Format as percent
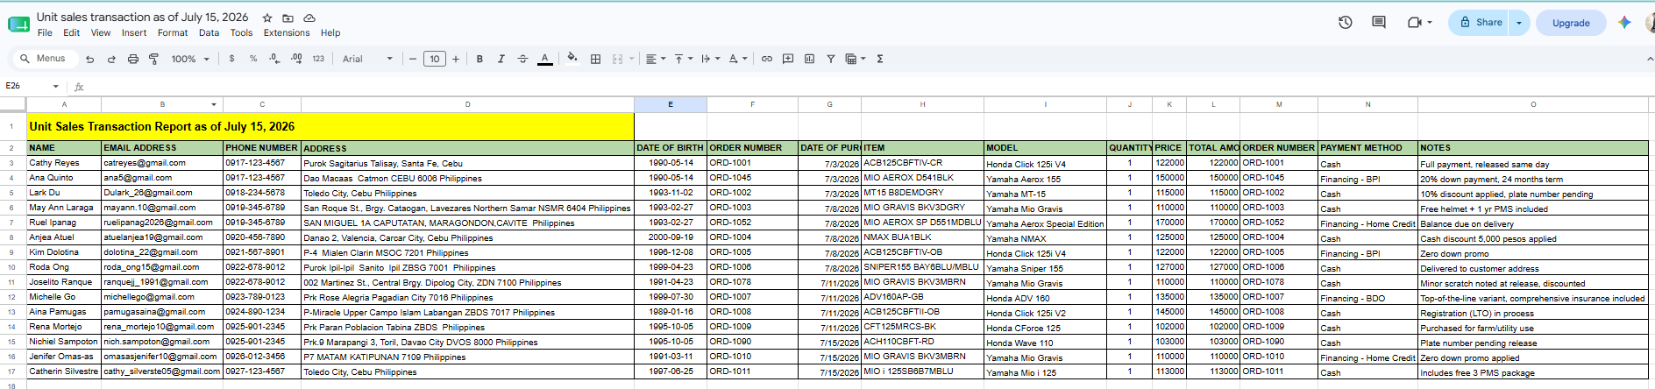 pos(253,59)
